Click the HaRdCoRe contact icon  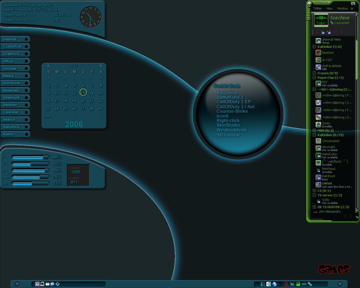(318, 156)
